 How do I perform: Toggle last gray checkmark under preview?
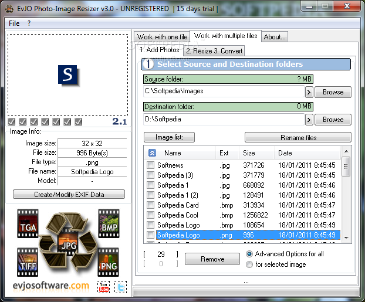click(x=79, y=122)
